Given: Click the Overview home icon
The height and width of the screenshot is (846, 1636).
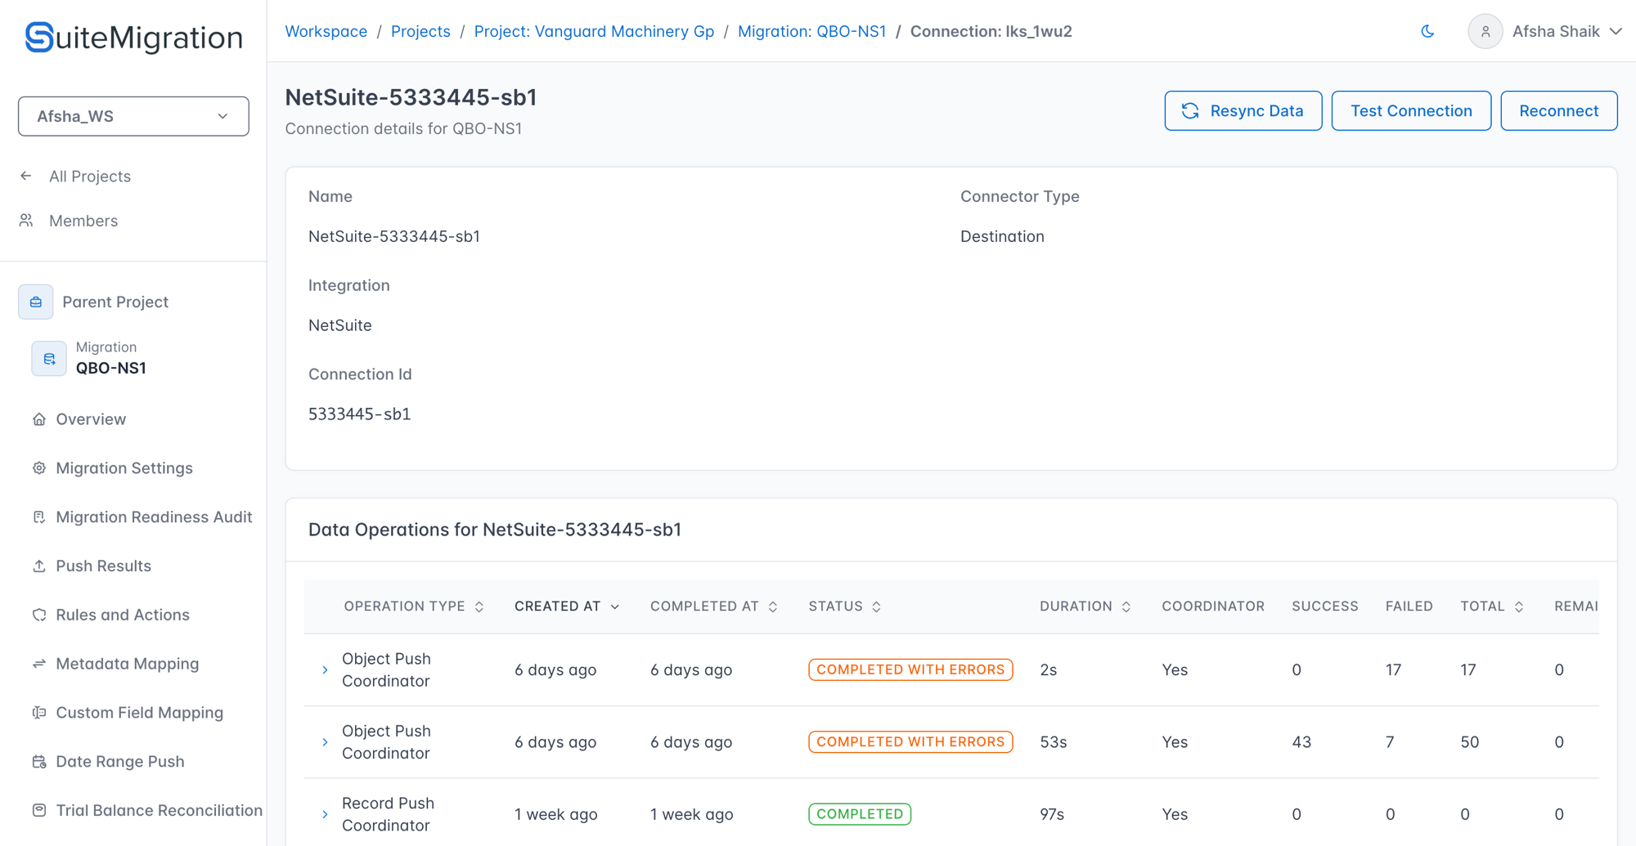Looking at the screenshot, I should tap(39, 419).
